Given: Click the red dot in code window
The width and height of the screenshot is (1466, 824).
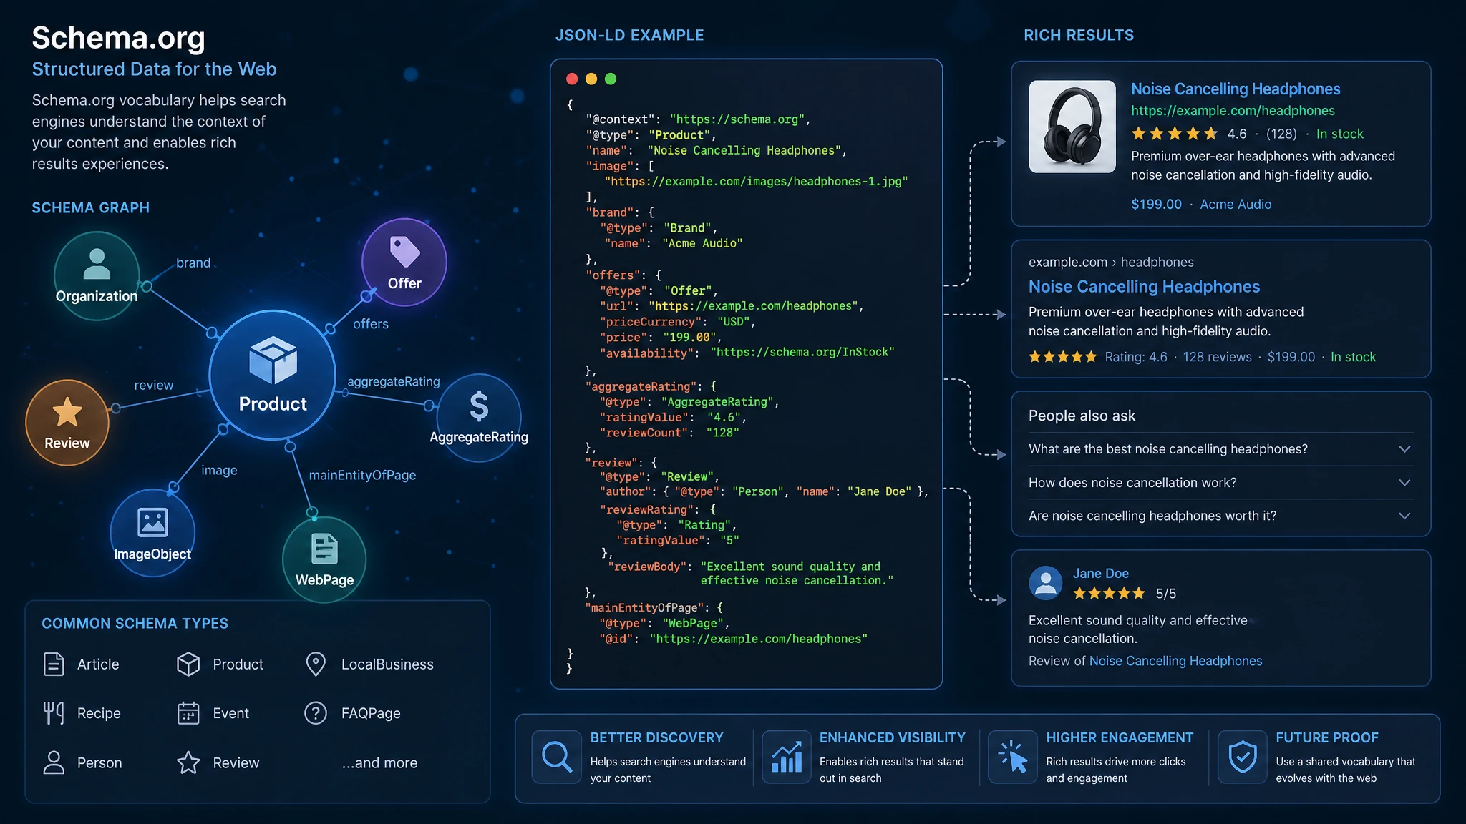Looking at the screenshot, I should point(572,79).
